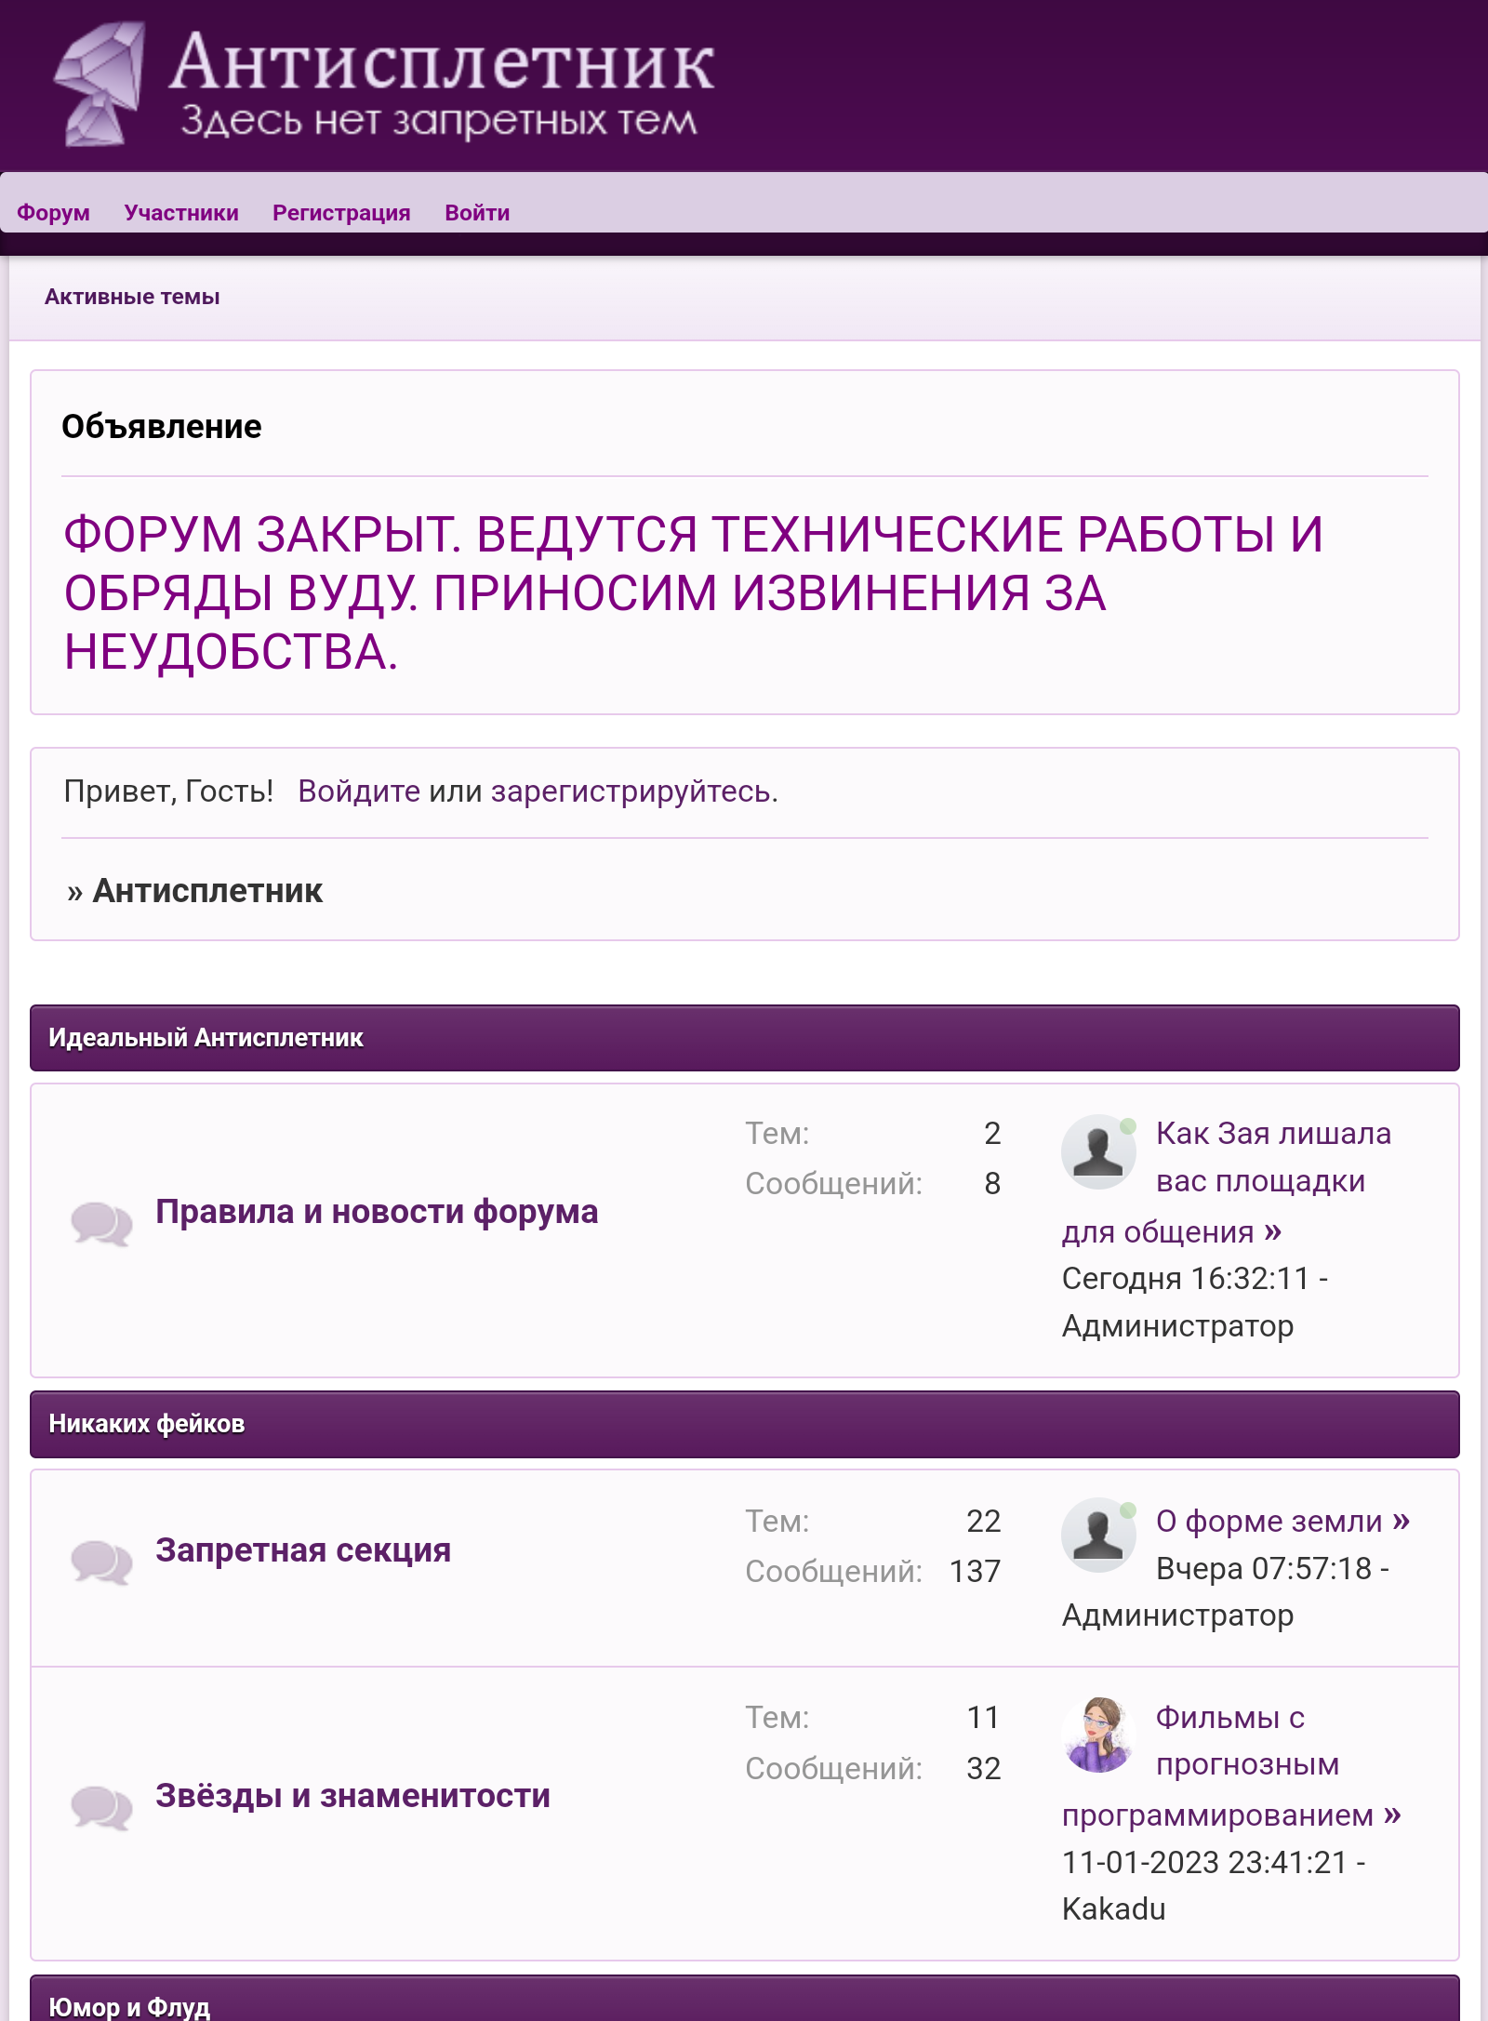Viewport: 1488px width, 2021px height.
Task: Open the Участники menu item
Action: pyautogui.click(x=181, y=213)
